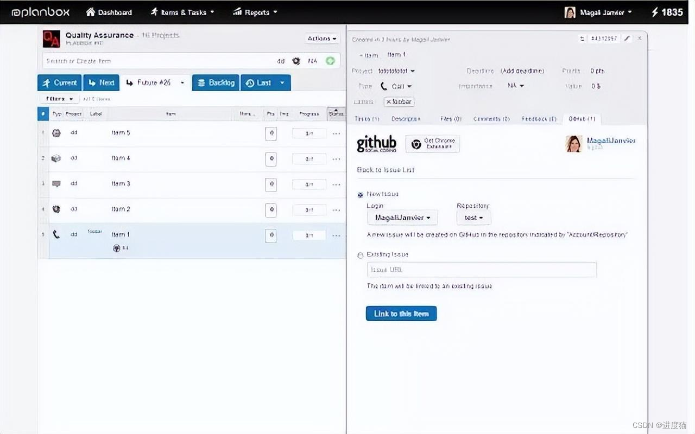Viewport: 695px width, 434px height.
Task: Click the blue select-all column header
Action: tap(43, 114)
